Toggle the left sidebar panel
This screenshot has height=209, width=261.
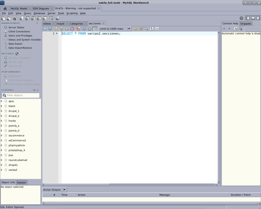[x=248, y=18]
